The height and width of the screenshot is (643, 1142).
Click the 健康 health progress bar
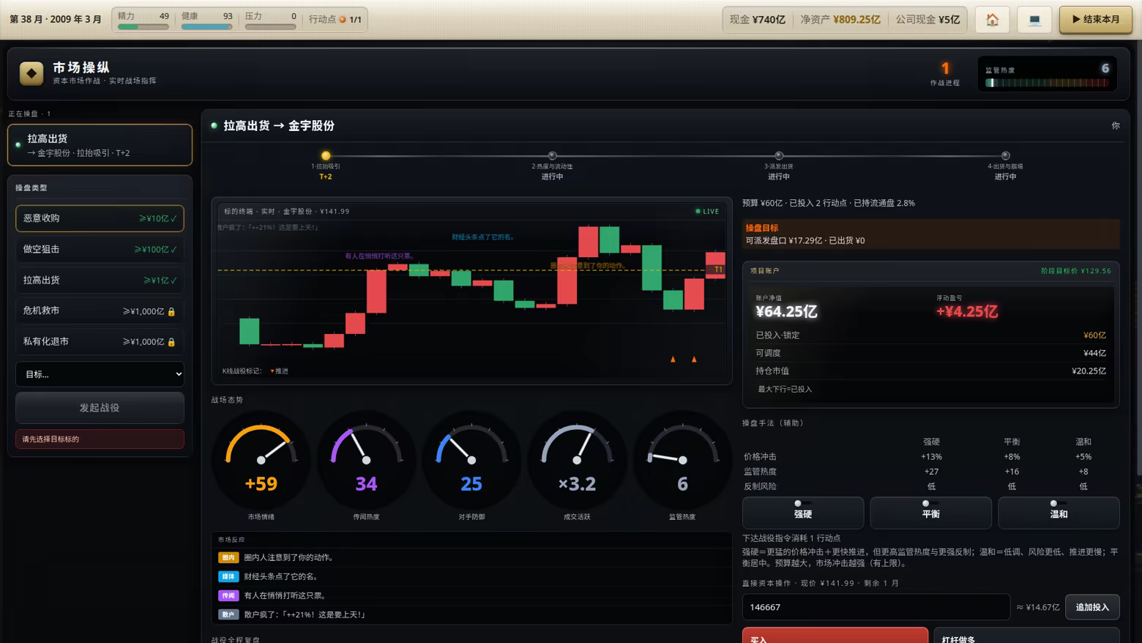tap(206, 27)
